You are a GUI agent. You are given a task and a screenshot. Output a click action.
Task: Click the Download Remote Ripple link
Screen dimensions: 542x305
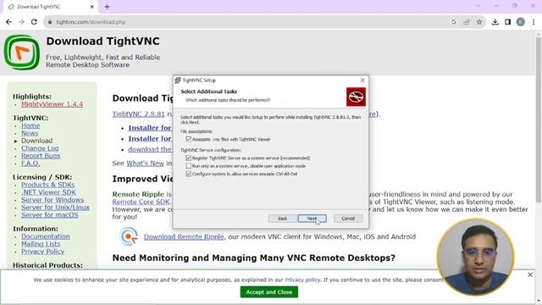point(184,237)
